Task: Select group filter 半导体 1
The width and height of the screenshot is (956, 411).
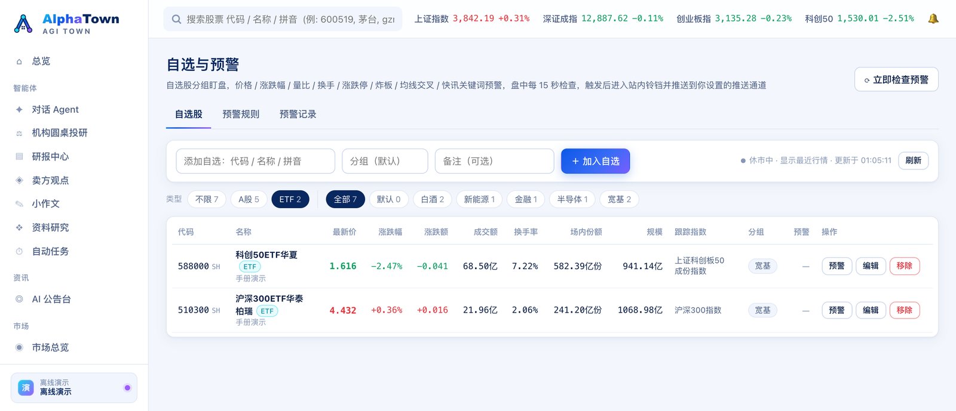Action: tap(572, 199)
